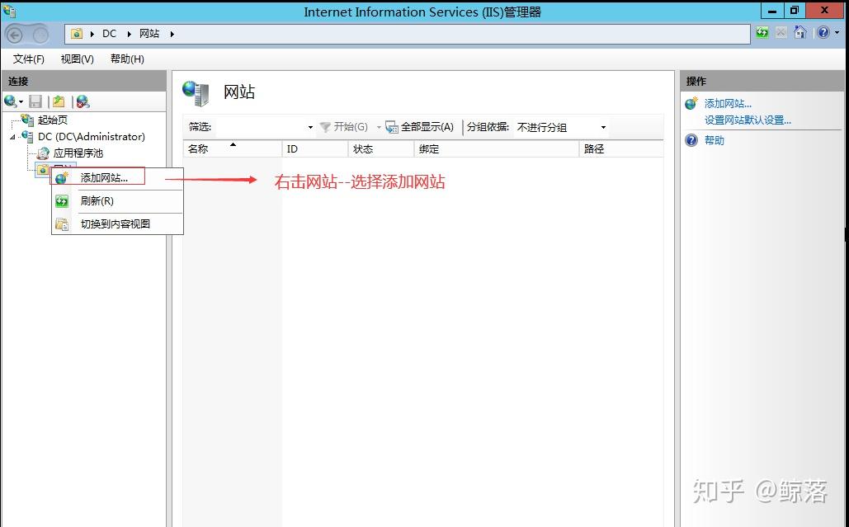
Task: Click the save connections disk icon
Action: 35,101
